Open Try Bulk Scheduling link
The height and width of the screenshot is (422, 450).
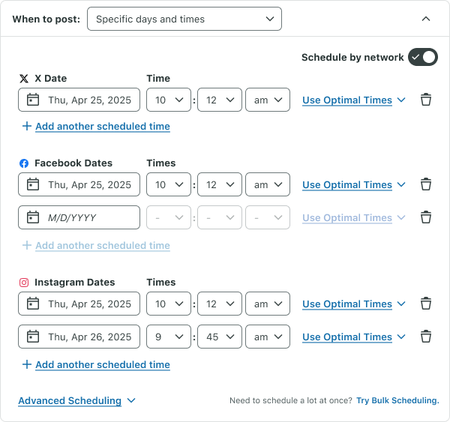397,400
